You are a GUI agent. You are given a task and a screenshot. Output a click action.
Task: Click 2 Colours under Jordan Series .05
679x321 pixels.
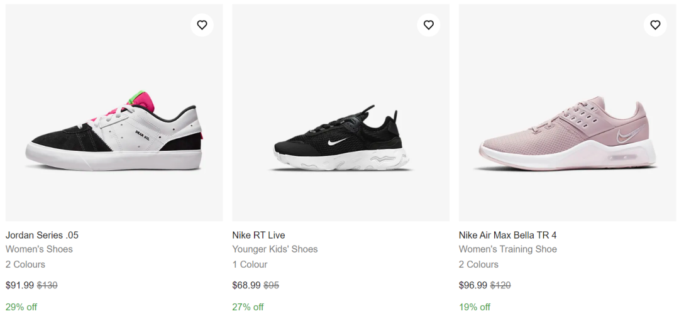coord(25,264)
